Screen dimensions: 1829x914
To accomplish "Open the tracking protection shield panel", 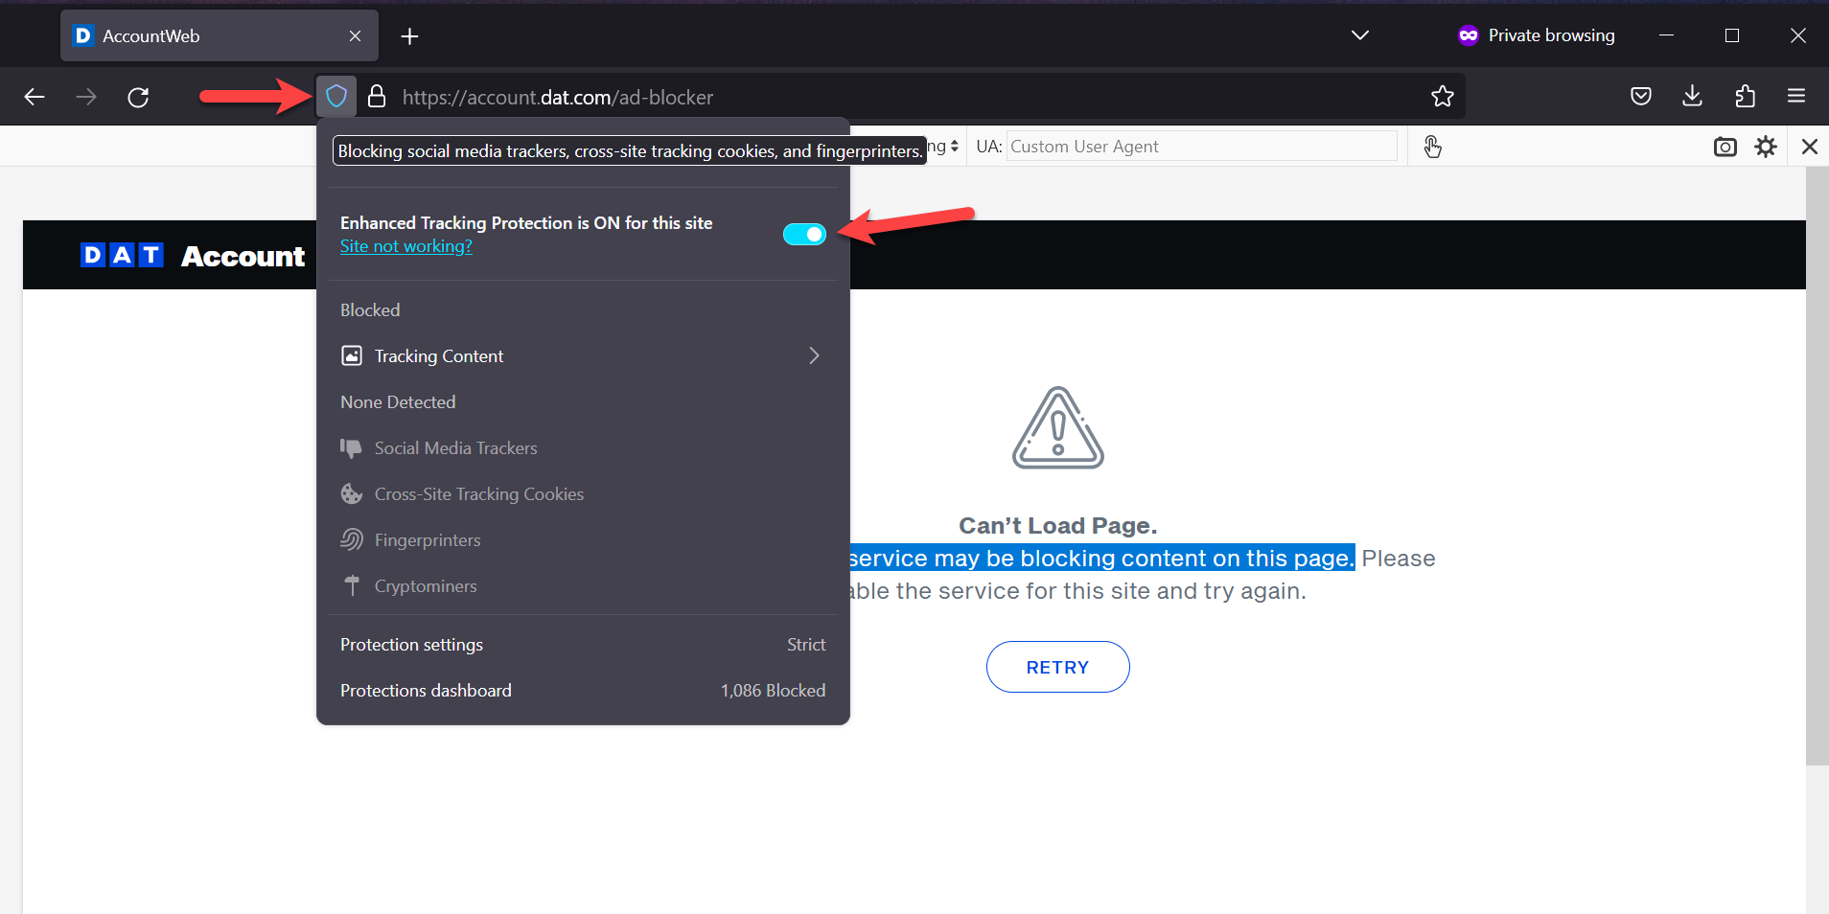I will (335, 96).
